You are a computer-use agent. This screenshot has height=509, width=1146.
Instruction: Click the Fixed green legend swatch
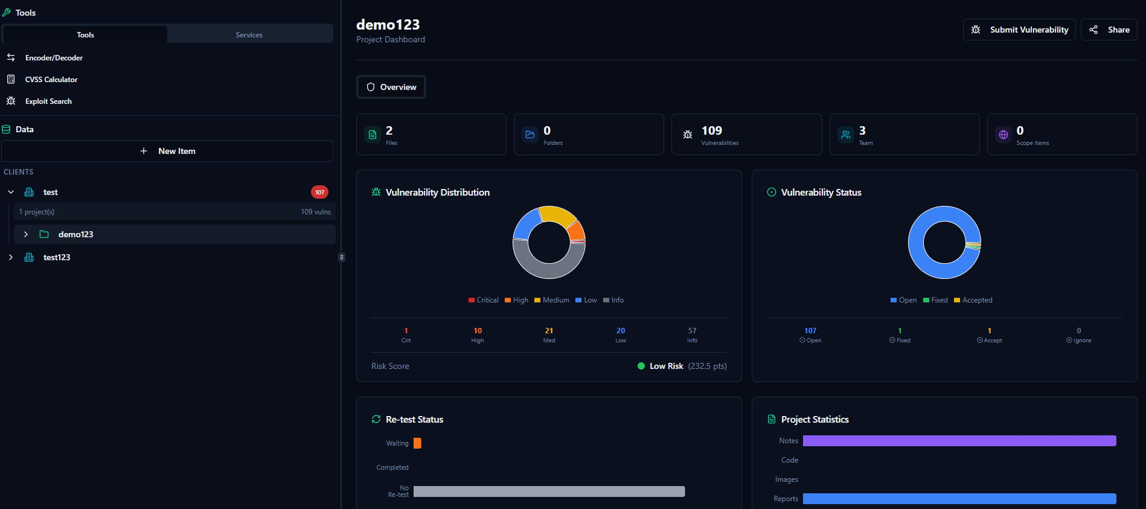pos(926,300)
